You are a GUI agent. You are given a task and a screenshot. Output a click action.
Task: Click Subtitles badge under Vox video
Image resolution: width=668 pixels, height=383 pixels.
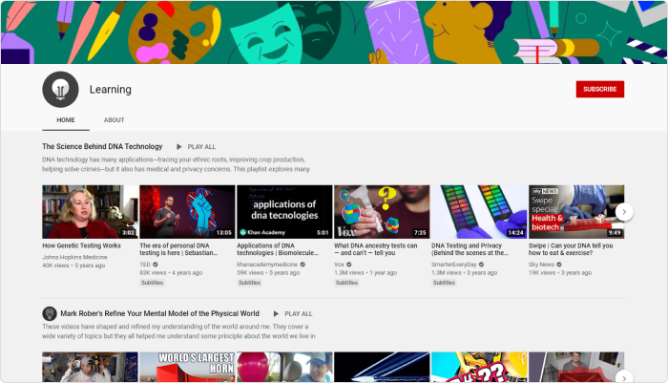(x=346, y=283)
